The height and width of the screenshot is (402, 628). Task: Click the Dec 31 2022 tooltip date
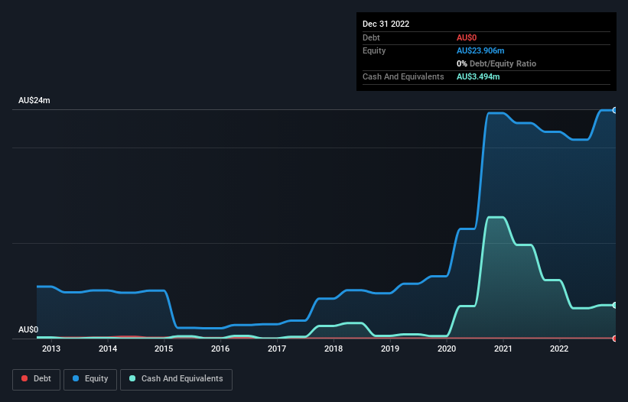click(386, 24)
